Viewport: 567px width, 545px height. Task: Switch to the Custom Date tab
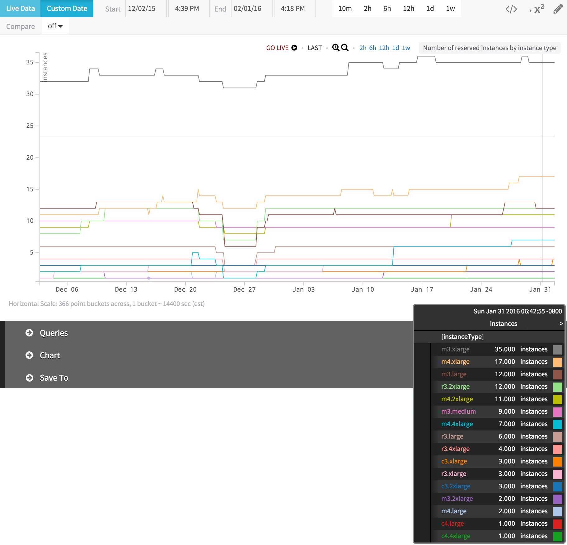coord(67,8)
